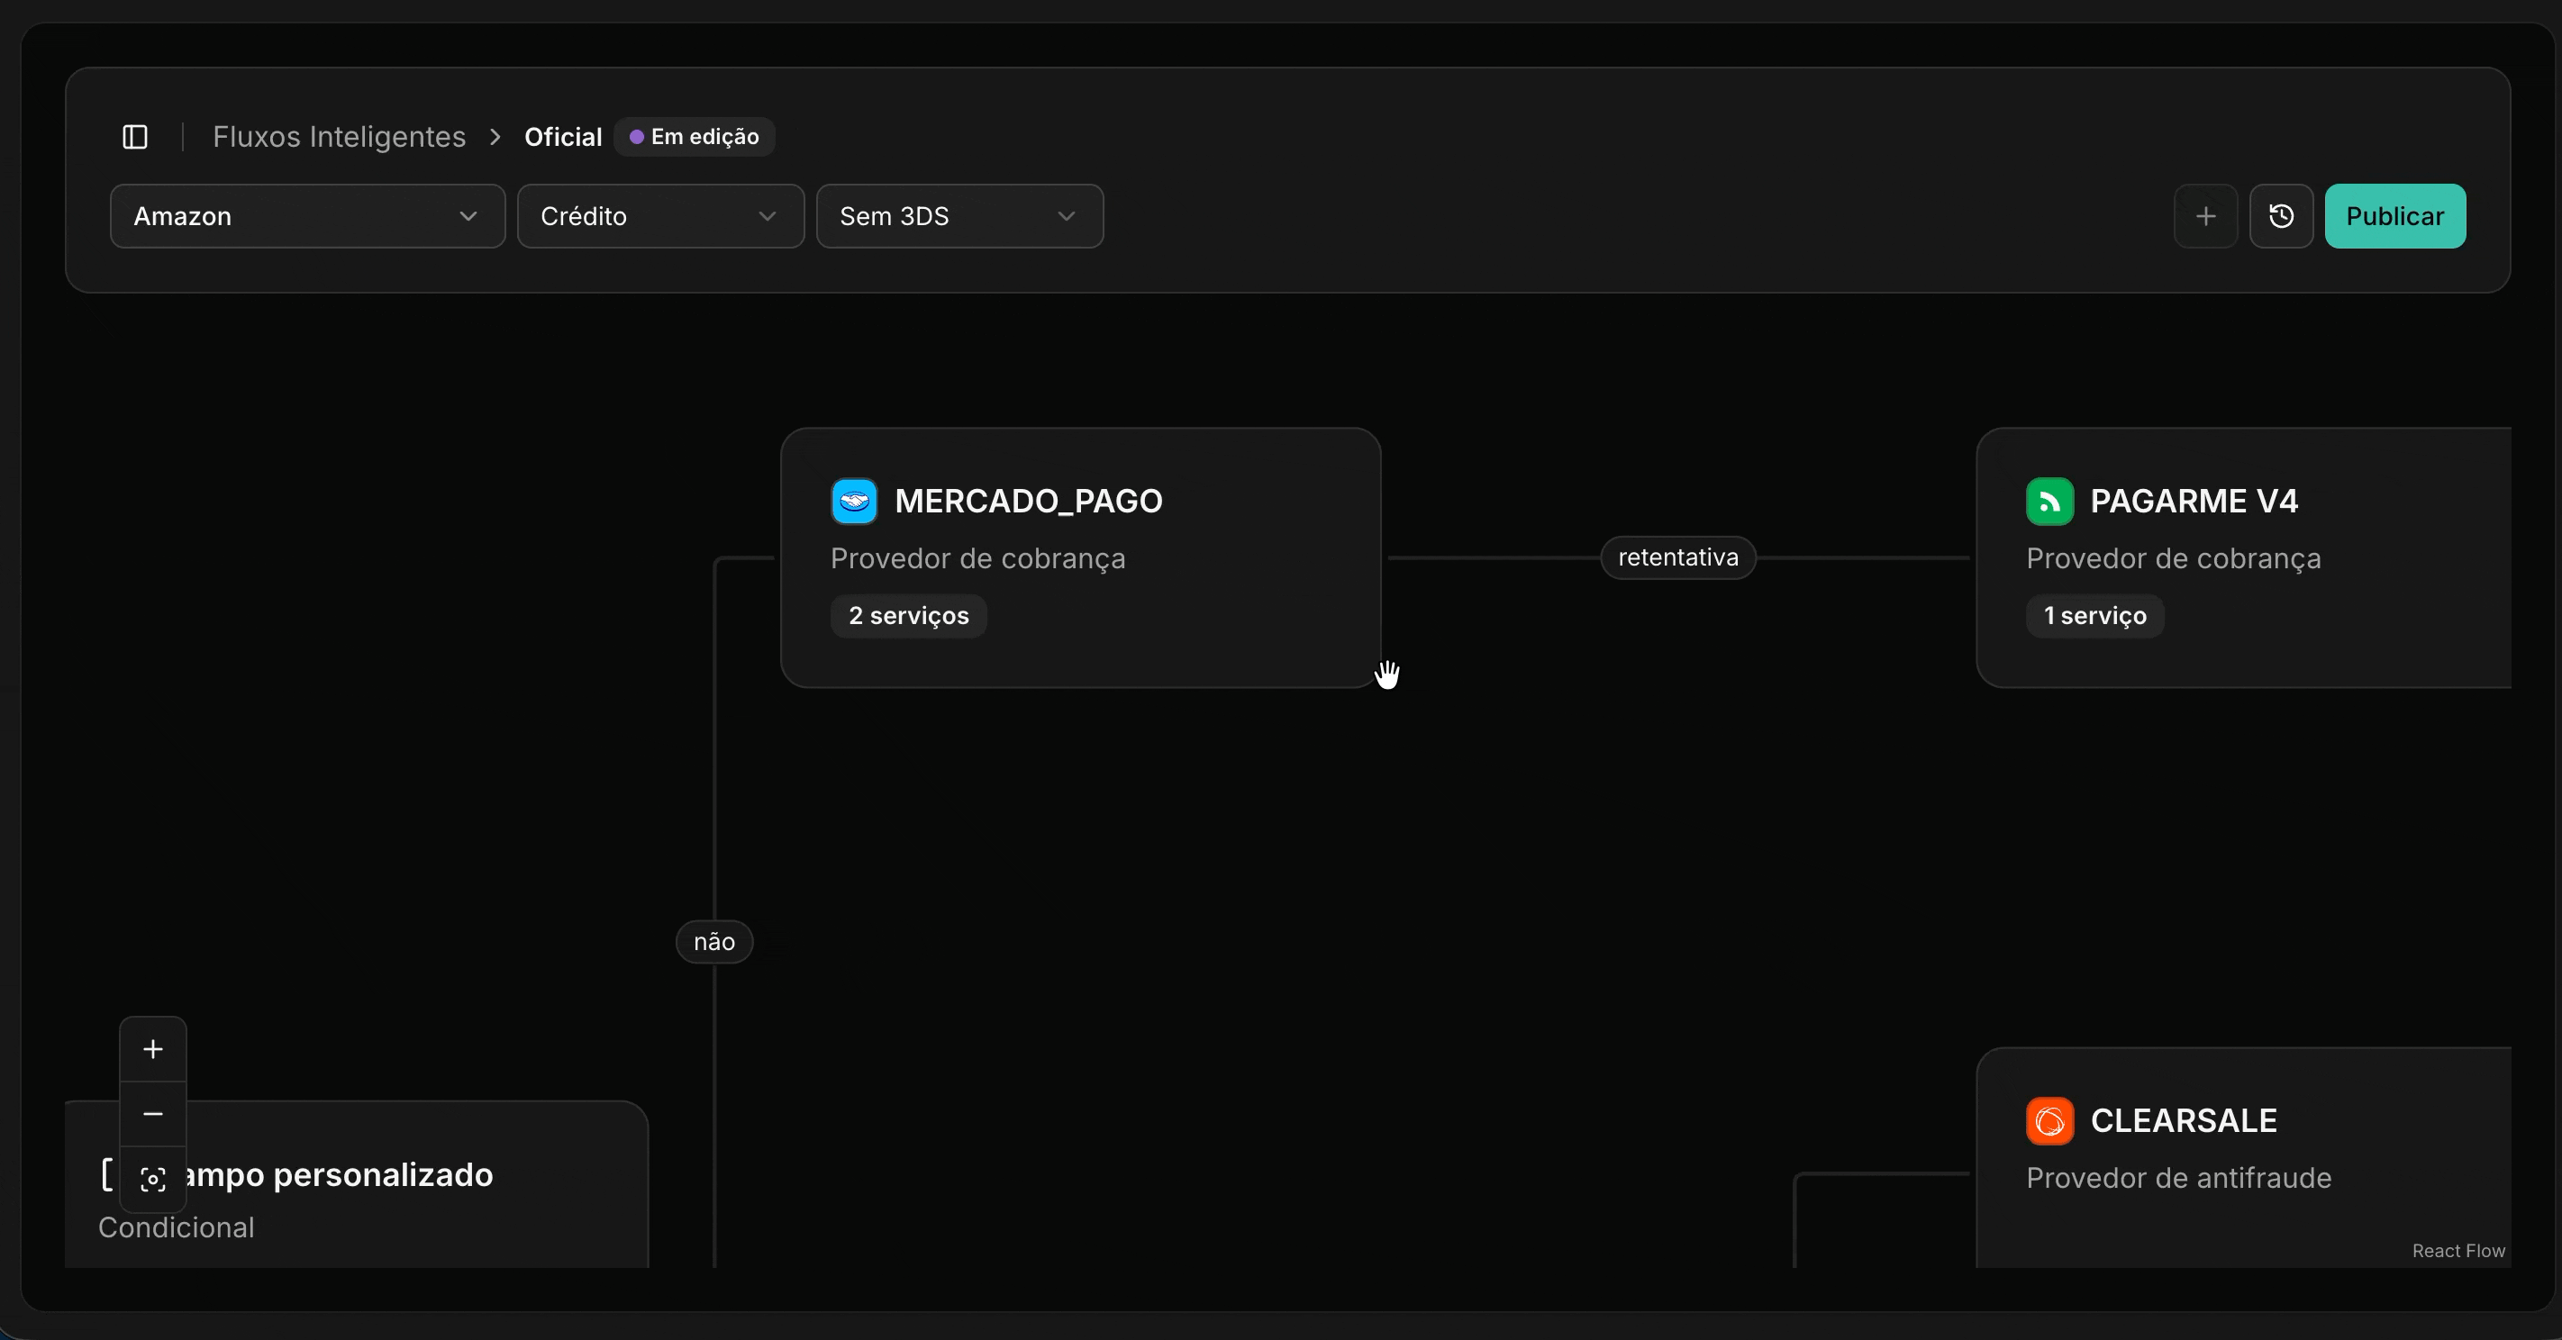
Task: Zoom in on the flow canvas
Action: pyautogui.click(x=153, y=1049)
